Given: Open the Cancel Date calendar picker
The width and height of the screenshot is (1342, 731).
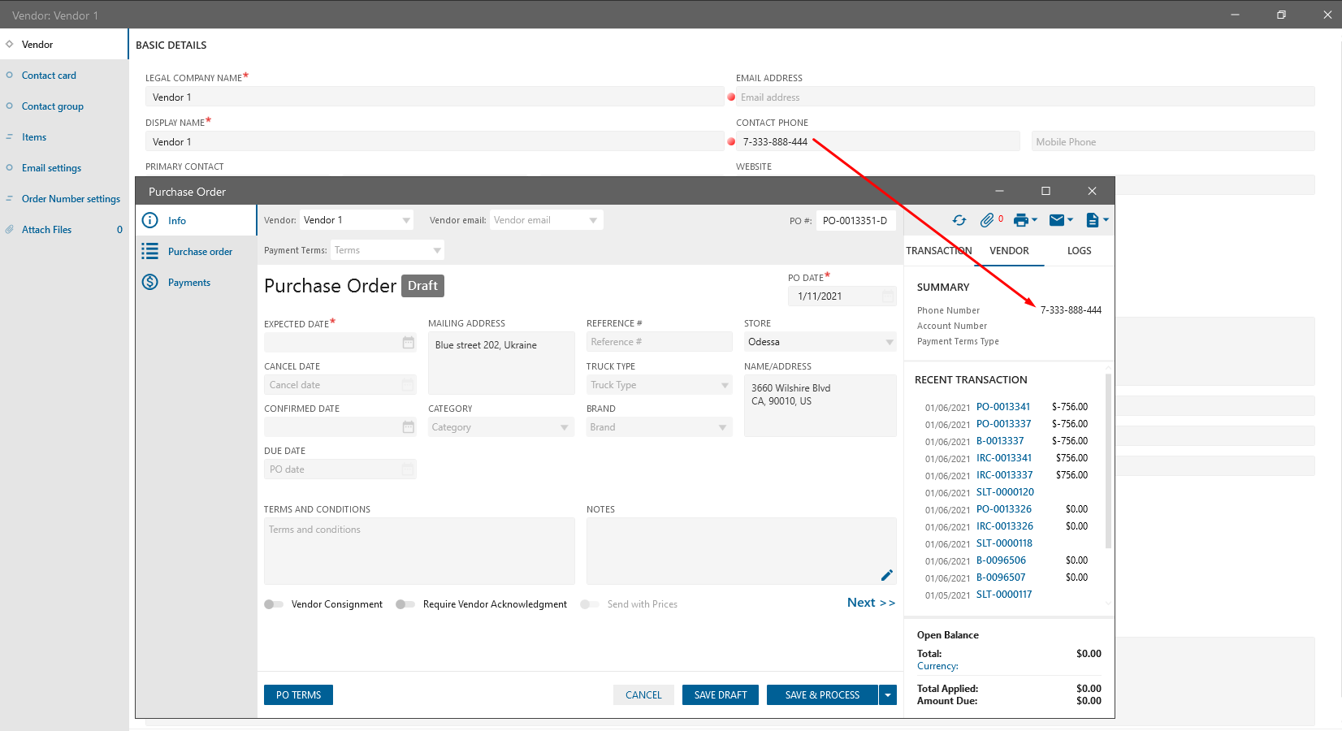Looking at the screenshot, I should (x=408, y=385).
